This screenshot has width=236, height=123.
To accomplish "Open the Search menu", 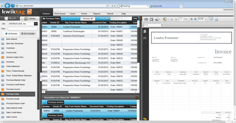I will pos(110,14).
